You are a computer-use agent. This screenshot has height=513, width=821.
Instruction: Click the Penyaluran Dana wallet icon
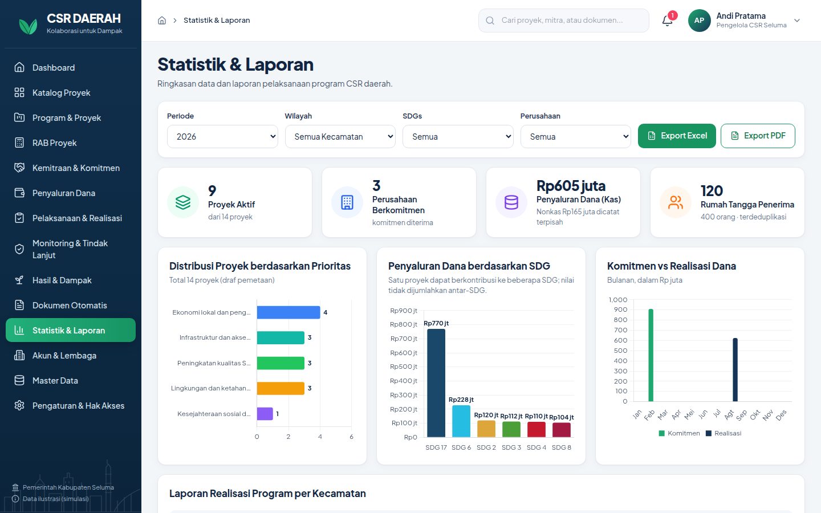(x=19, y=193)
